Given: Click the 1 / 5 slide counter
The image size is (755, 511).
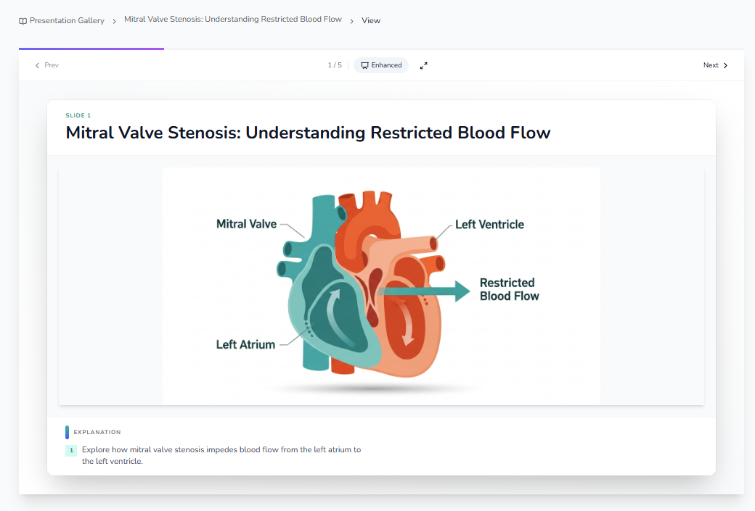Looking at the screenshot, I should 334,65.
